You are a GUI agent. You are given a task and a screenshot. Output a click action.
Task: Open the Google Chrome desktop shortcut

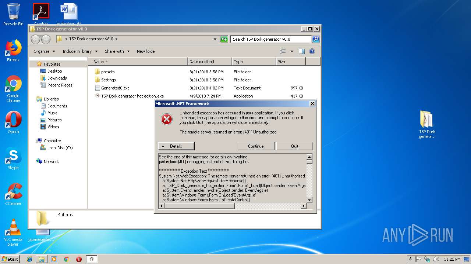[x=13, y=89]
